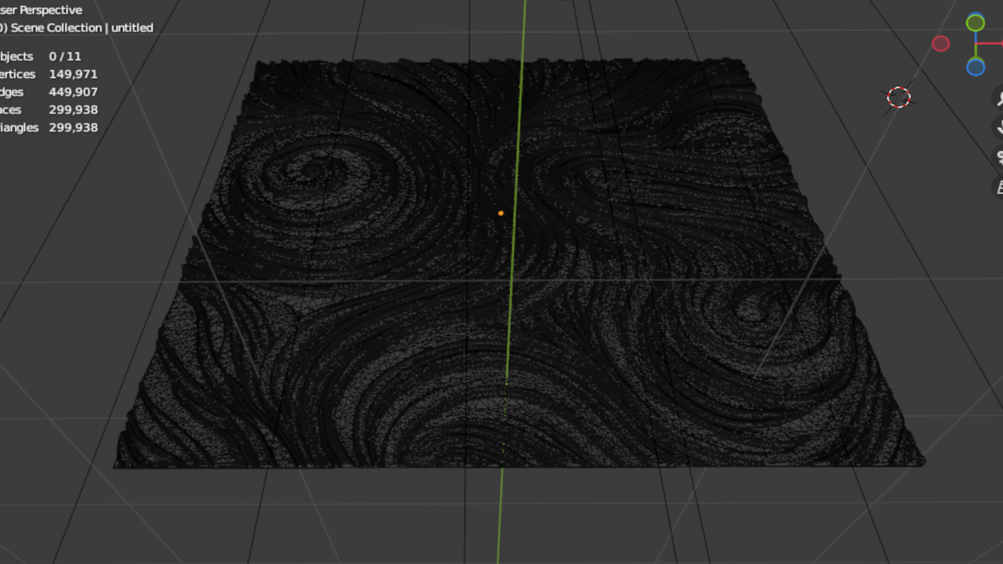Click the Edges 449,907 statistic
Viewport: 1003px width, 564px height.
[48, 92]
